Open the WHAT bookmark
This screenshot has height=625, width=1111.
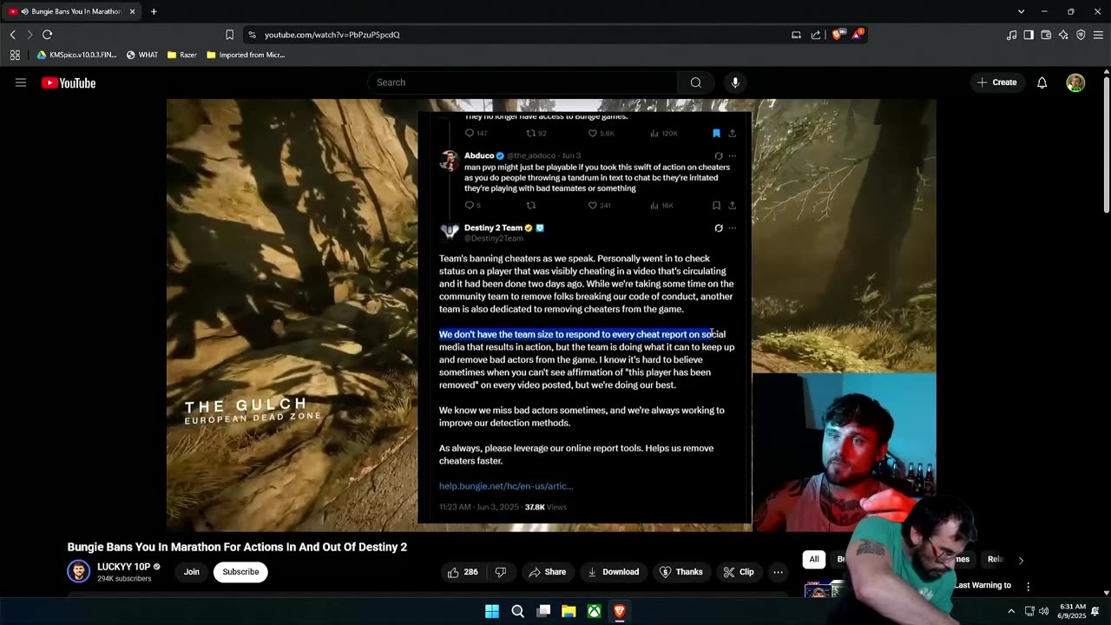[x=142, y=55]
